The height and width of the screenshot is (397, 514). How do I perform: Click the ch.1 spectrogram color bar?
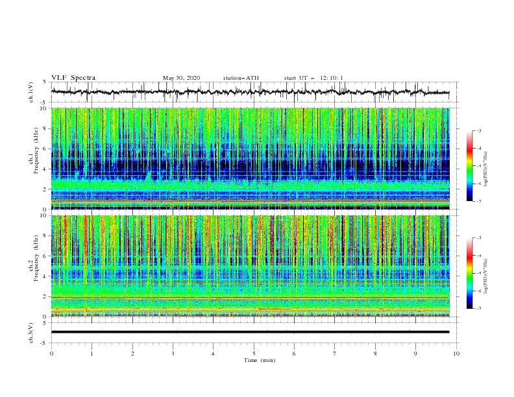470,166
